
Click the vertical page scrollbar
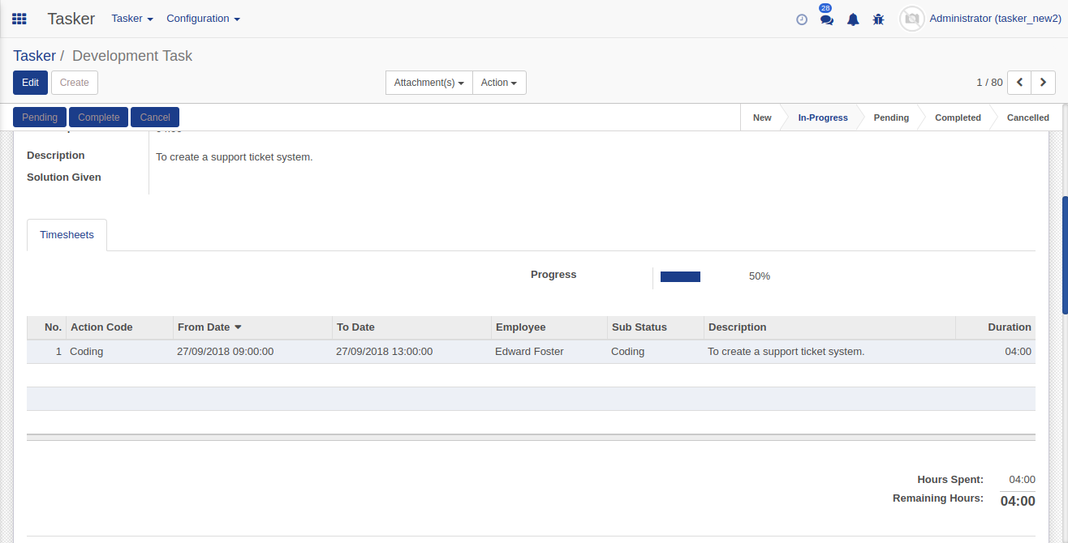1065,254
